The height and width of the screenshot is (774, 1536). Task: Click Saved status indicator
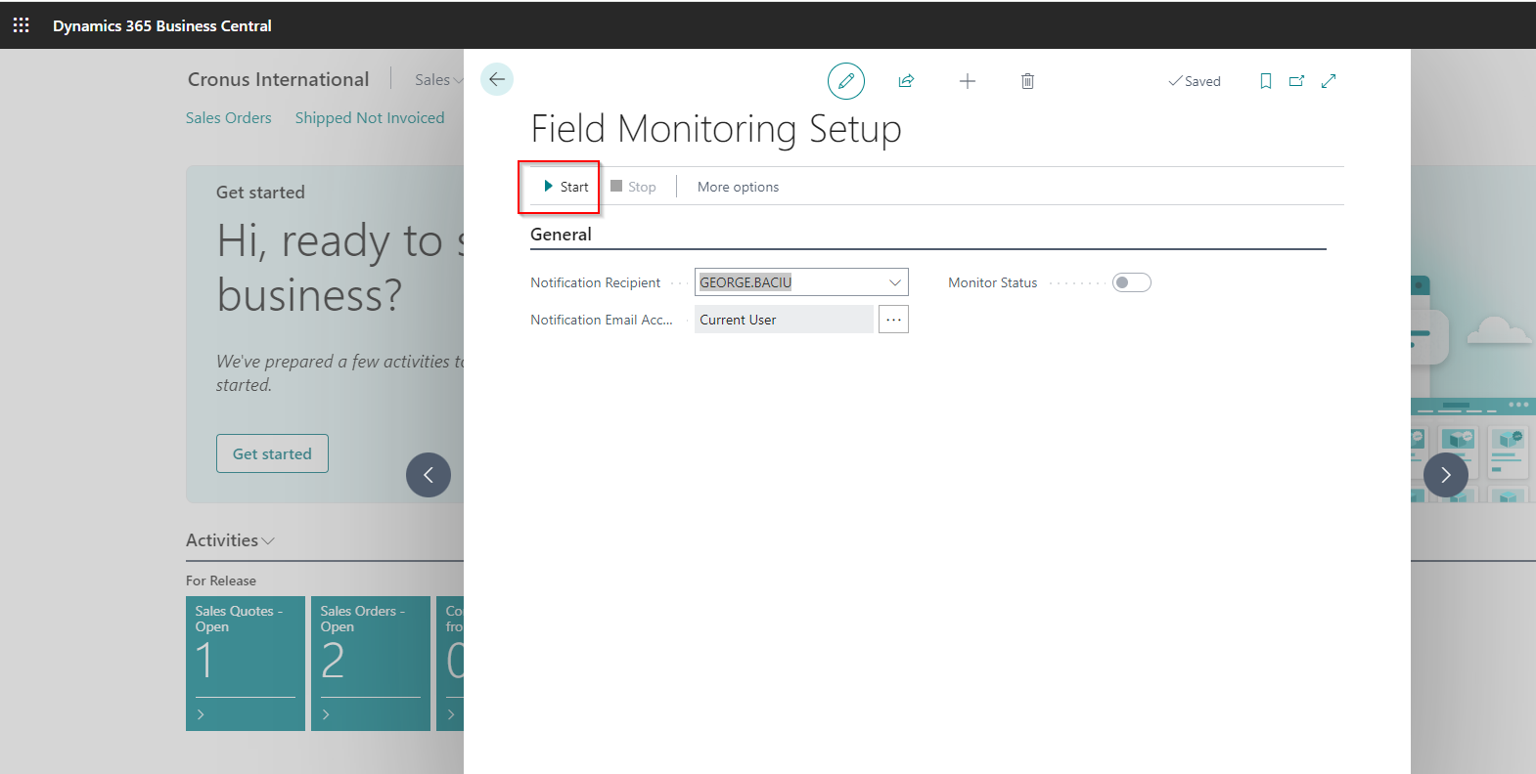pyautogui.click(x=1195, y=81)
